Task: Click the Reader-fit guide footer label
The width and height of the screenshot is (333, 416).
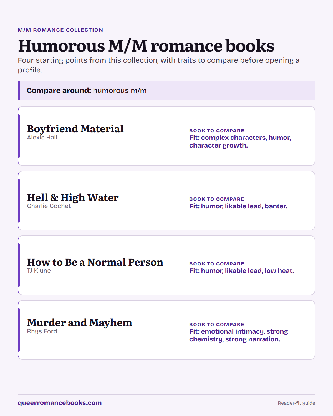Action: point(296,403)
